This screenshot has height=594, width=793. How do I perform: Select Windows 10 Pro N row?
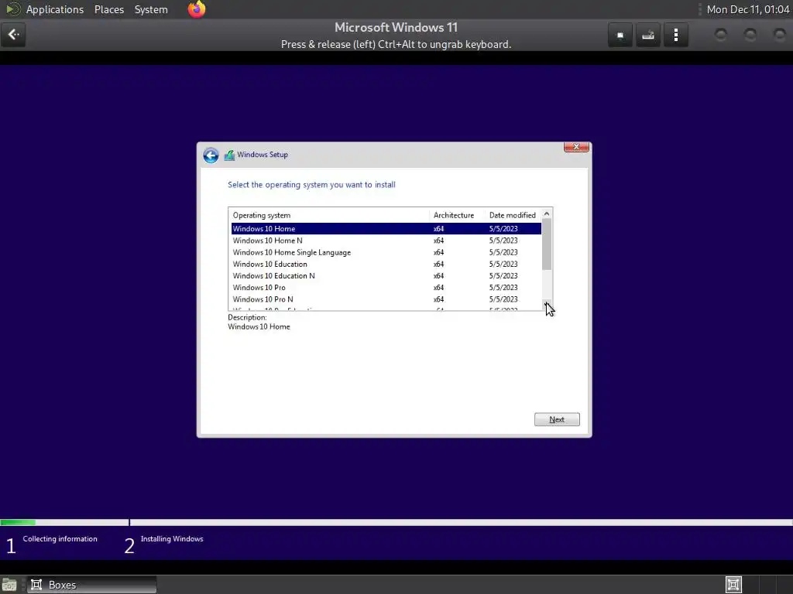tap(386, 299)
